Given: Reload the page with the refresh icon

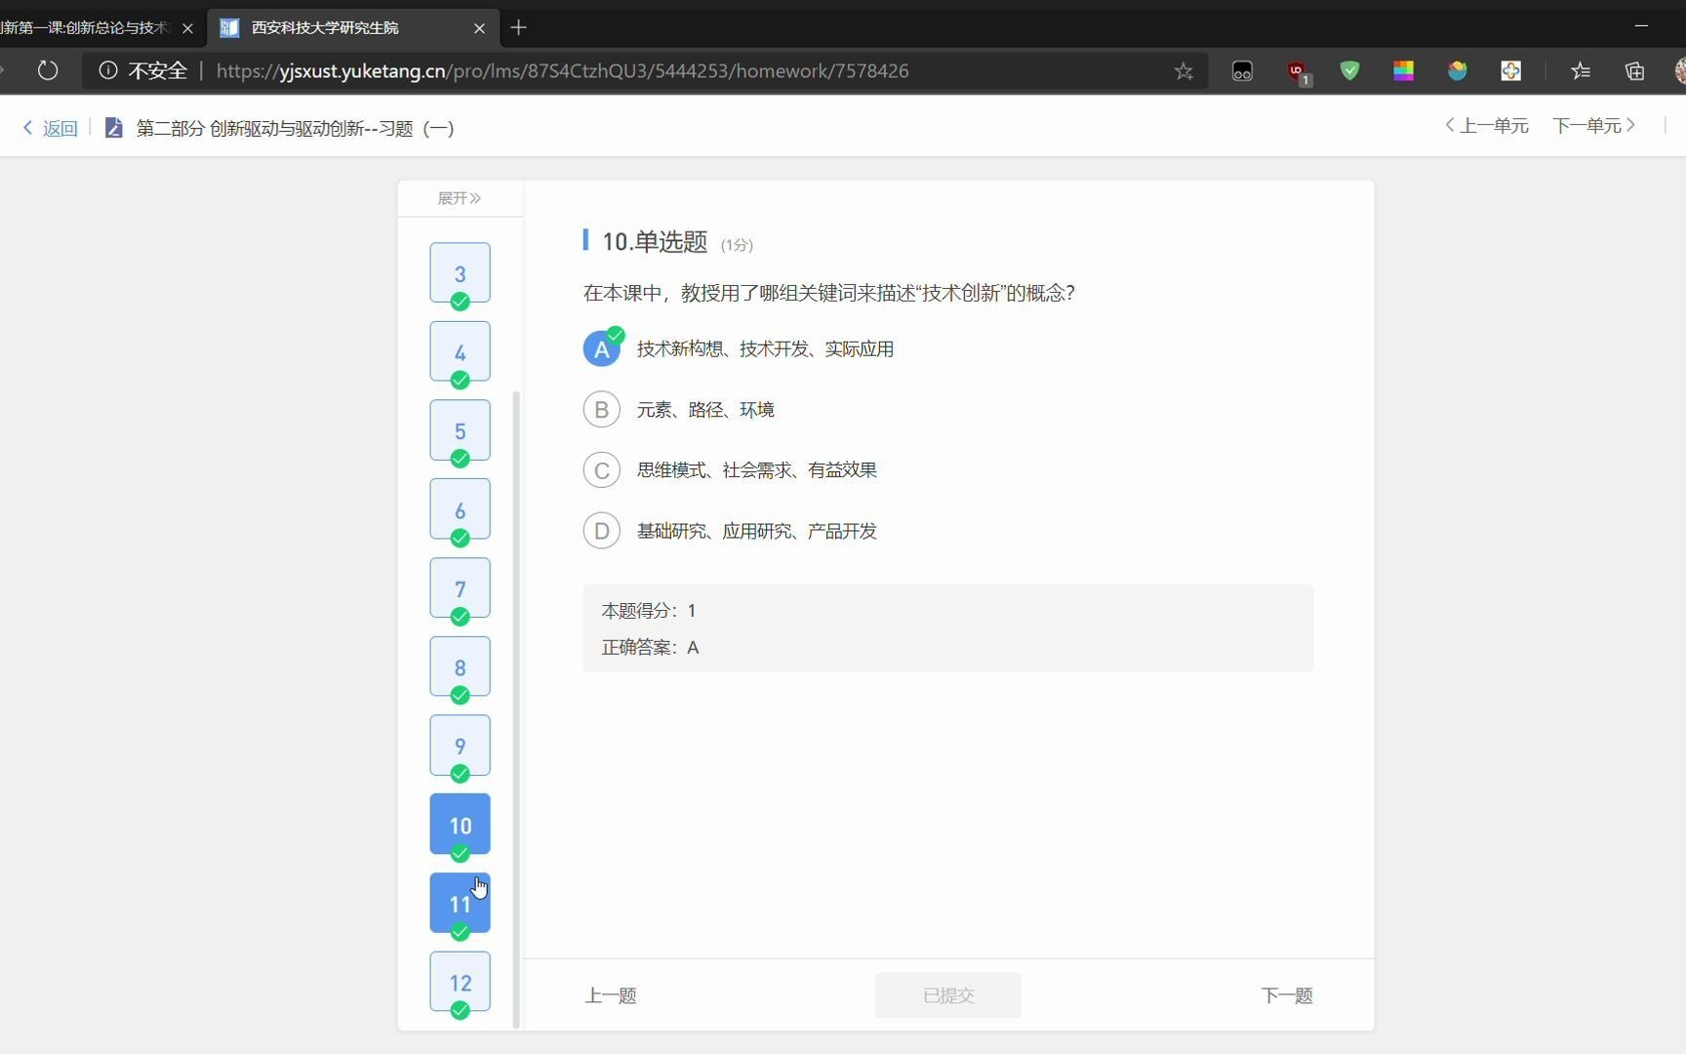Looking at the screenshot, I should click(x=48, y=70).
